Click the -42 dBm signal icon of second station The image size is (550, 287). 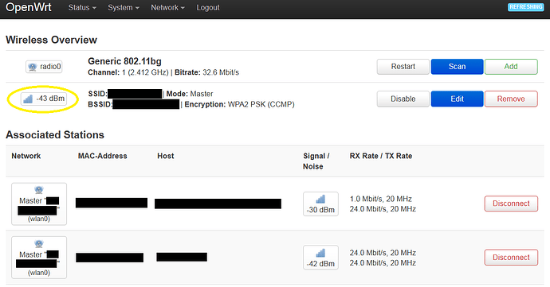[x=320, y=253]
